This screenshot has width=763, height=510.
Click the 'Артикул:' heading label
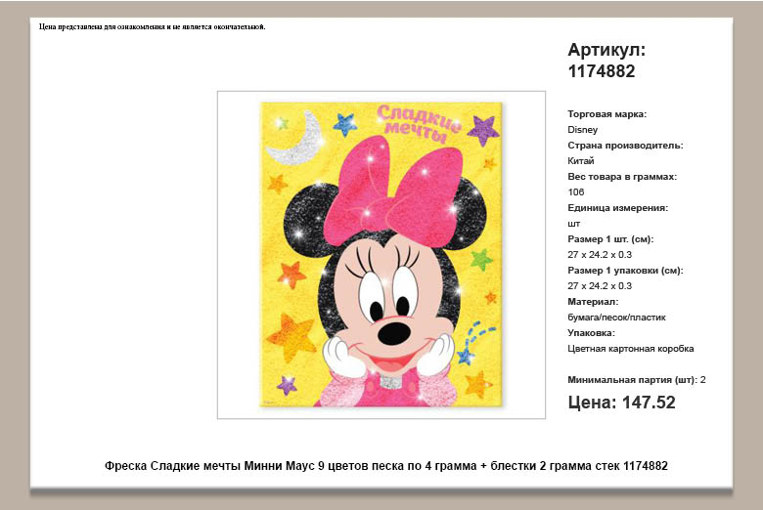point(606,50)
